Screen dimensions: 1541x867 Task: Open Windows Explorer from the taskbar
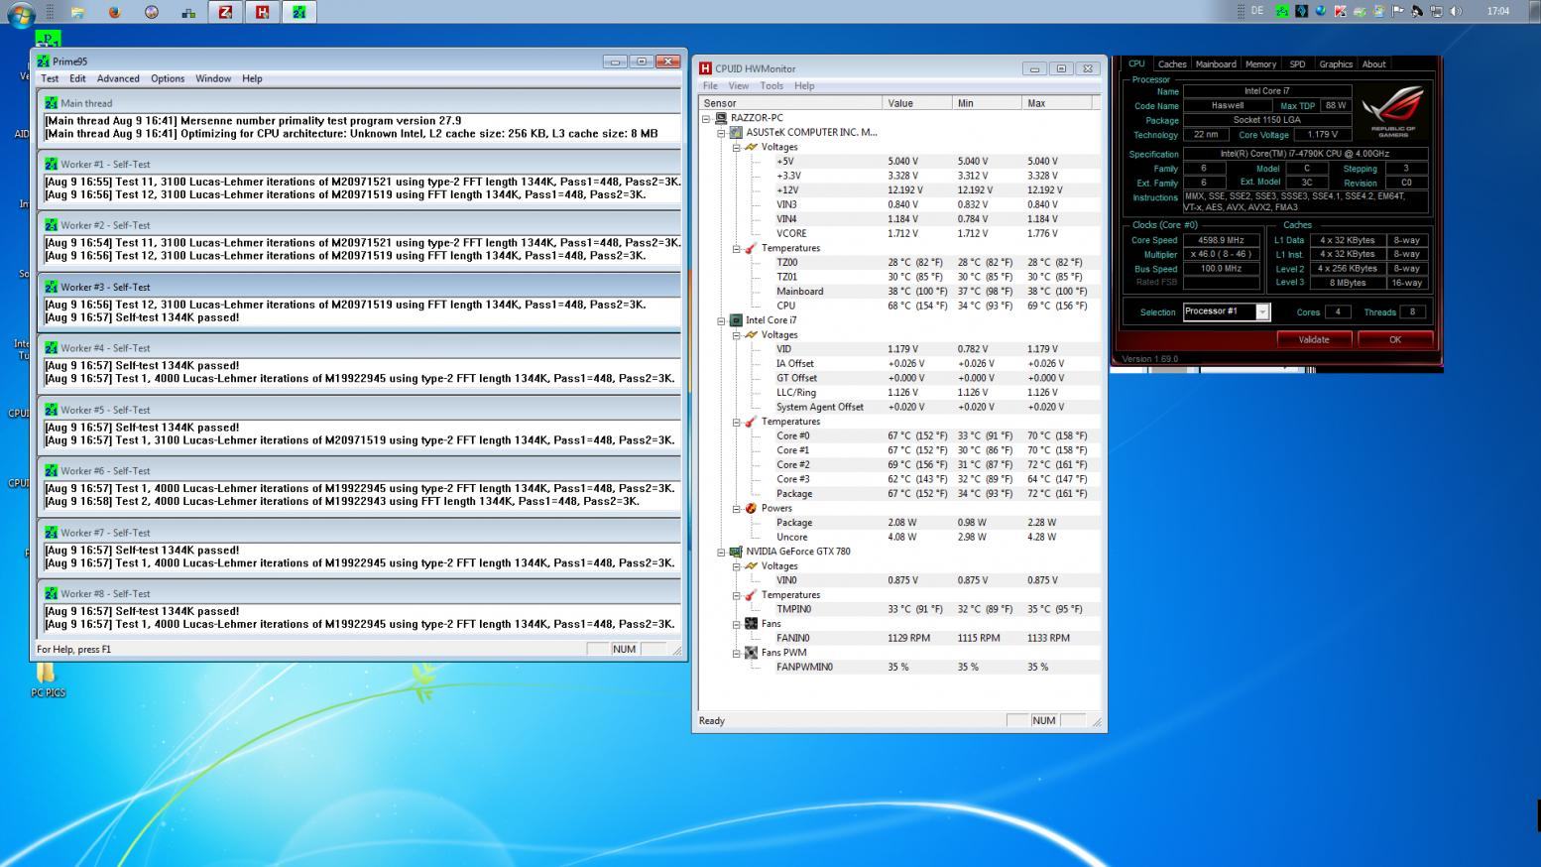coord(77,12)
